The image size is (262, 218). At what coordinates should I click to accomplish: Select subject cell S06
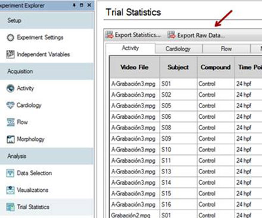click(x=178, y=116)
